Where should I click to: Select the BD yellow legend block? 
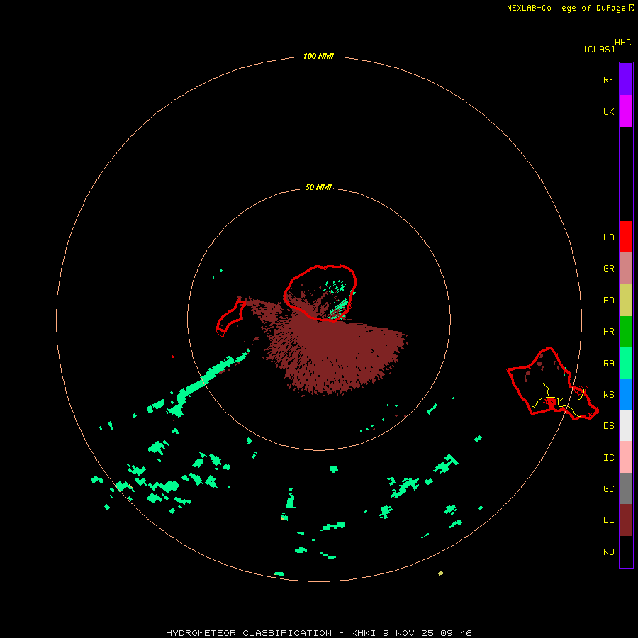coord(626,301)
